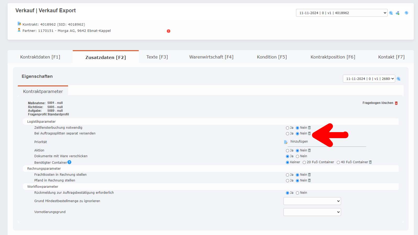Select Ja for Zeitfensterbuchung notwendig
This screenshot has width=418, height=235.
(x=287, y=128)
